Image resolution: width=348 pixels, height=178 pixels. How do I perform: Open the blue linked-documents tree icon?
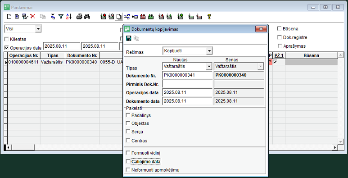127,16
